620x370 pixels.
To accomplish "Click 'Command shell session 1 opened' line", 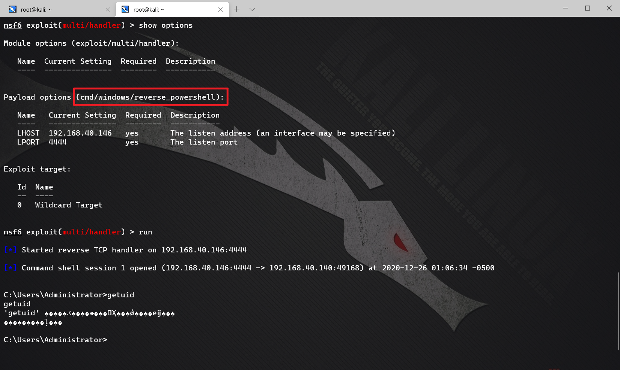I will click(x=249, y=268).
